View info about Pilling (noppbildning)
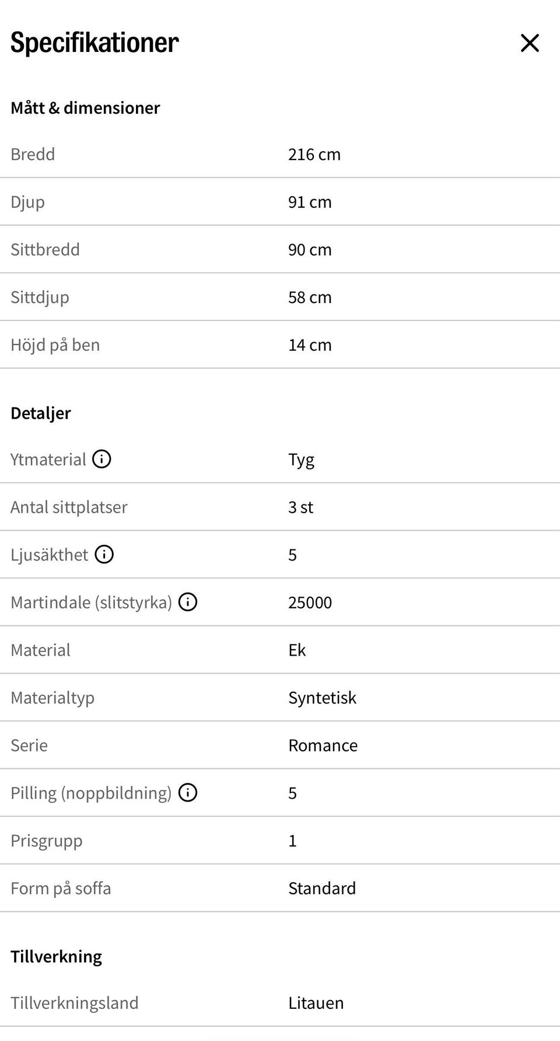 187,792
